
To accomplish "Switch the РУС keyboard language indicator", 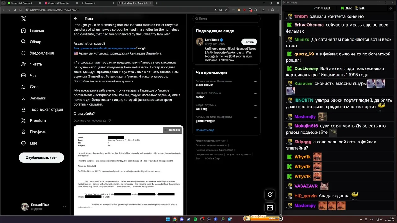I will (372, 219).
